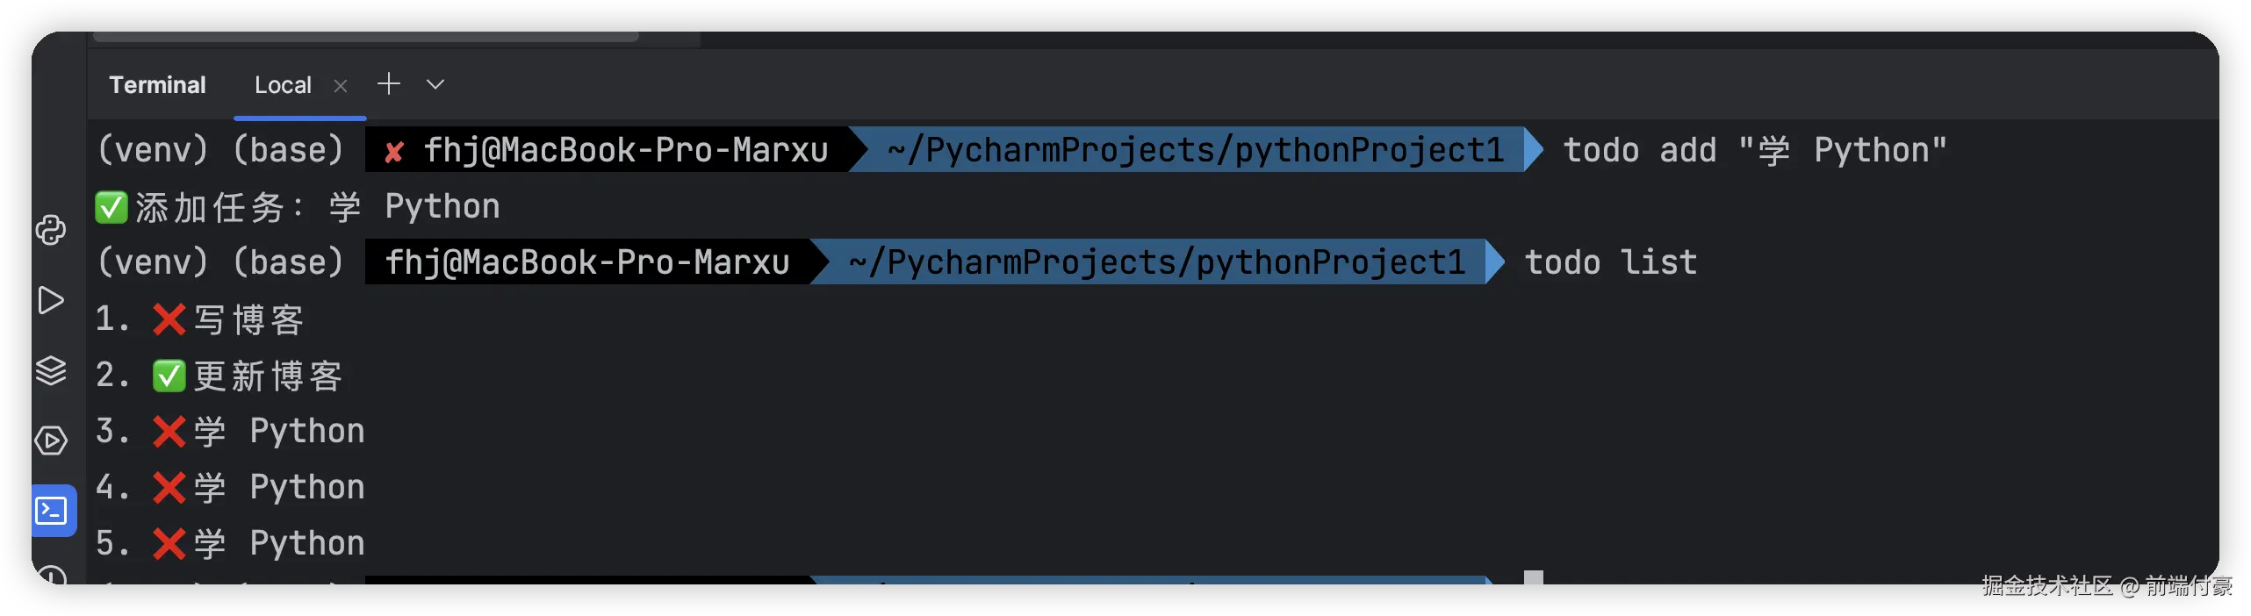Click the red error mark before fhj@MacBook-Pro-Marxu

click(x=394, y=152)
